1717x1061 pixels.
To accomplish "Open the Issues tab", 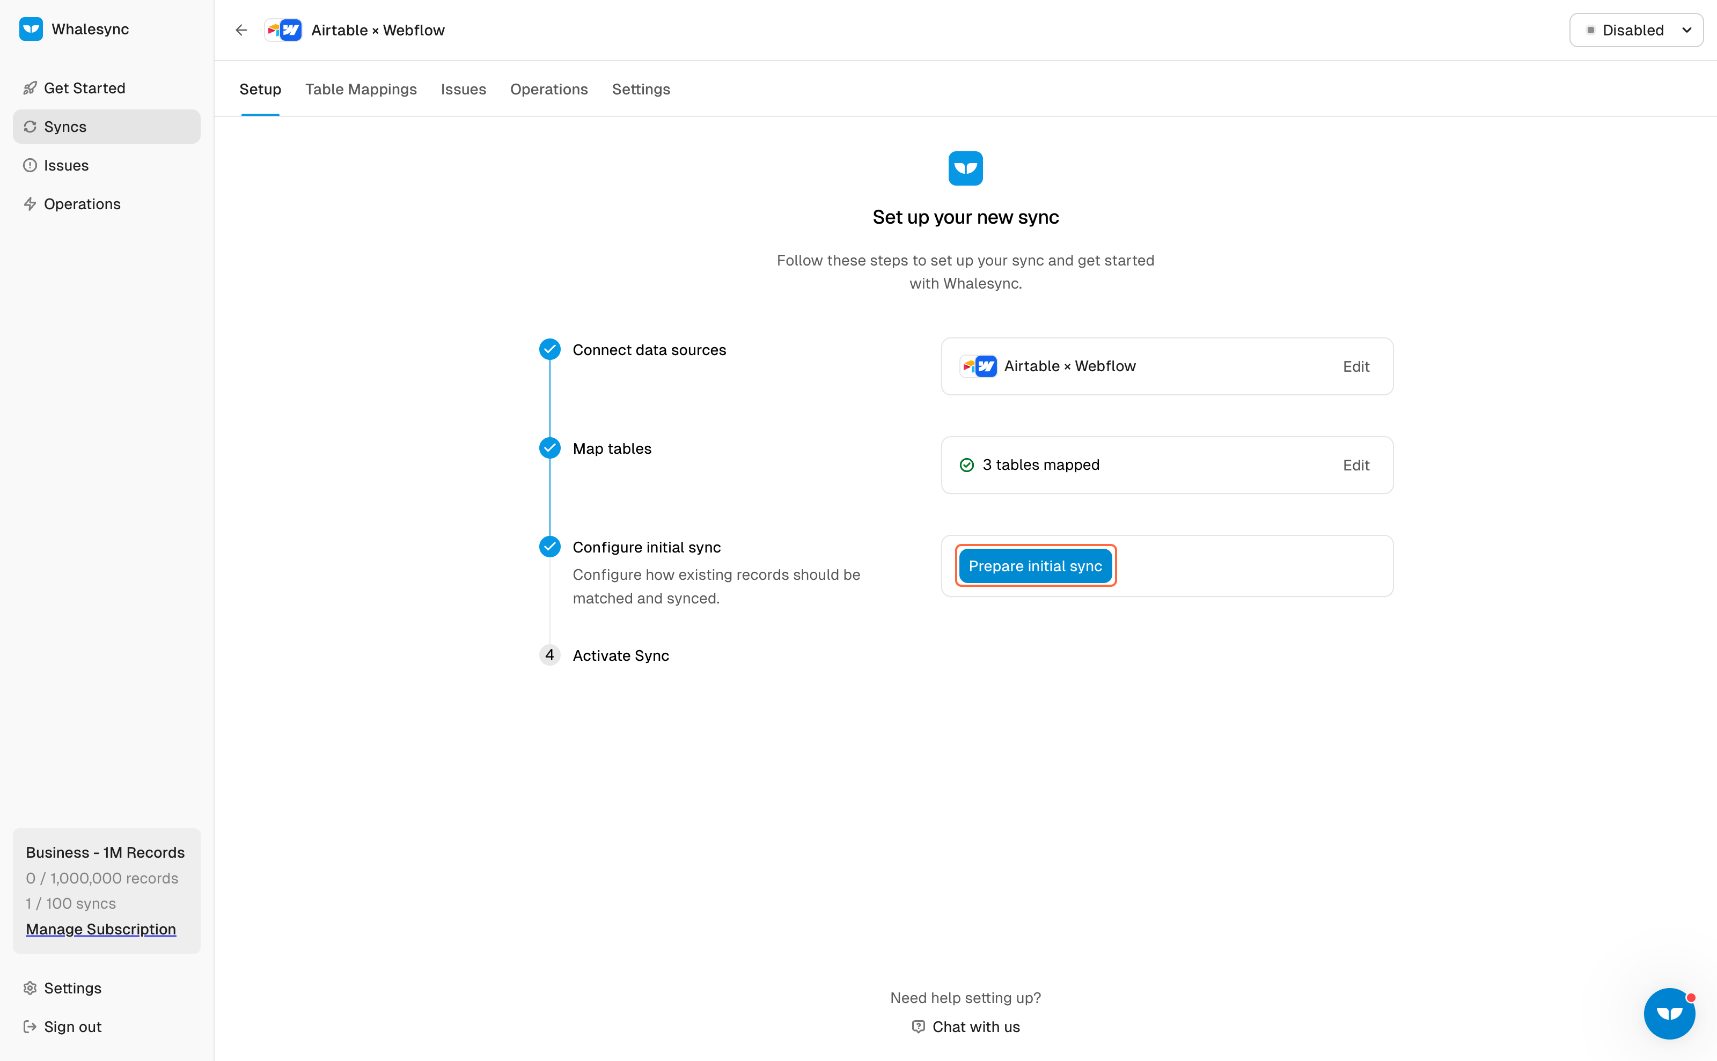I will pyautogui.click(x=463, y=89).
